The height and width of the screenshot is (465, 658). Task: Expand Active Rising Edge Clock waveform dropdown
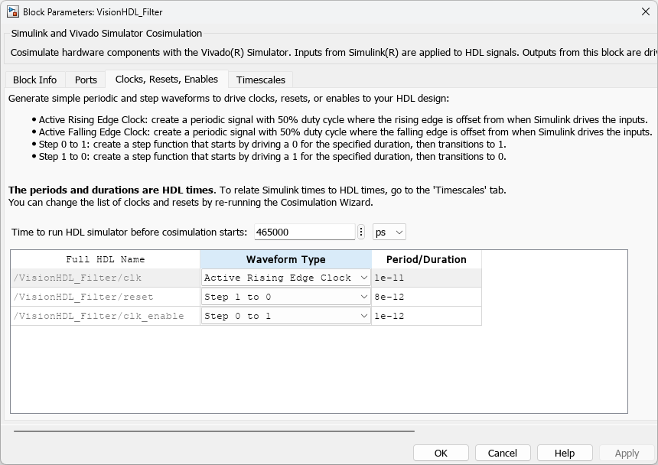[285, 278]
